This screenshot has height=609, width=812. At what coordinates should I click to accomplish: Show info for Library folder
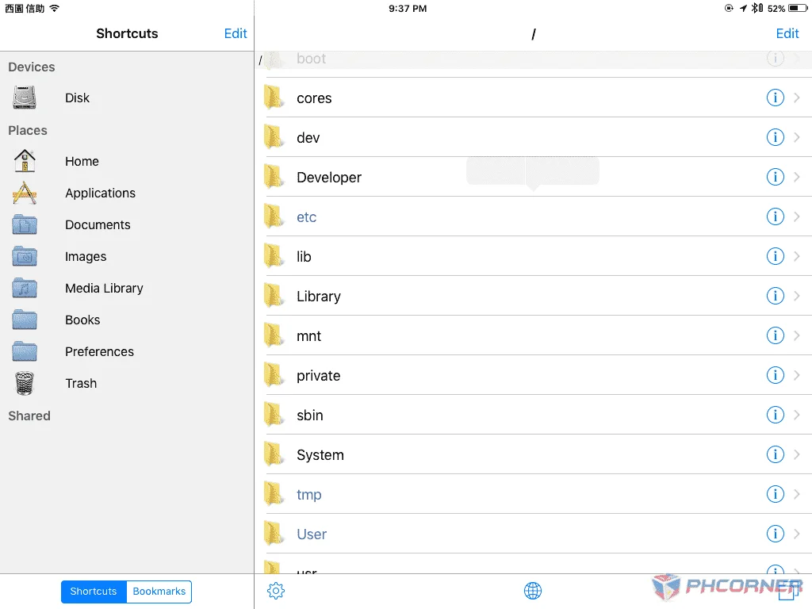[x=775, y=296]
